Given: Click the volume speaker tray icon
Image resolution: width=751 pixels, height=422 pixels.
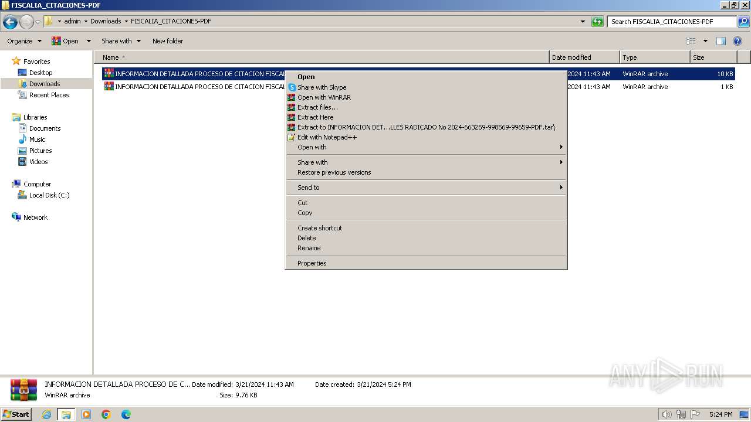Looking at the screenshot, I should click(667, 414).
